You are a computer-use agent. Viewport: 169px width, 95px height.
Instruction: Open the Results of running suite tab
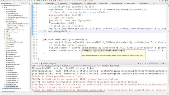click(48, 64)
